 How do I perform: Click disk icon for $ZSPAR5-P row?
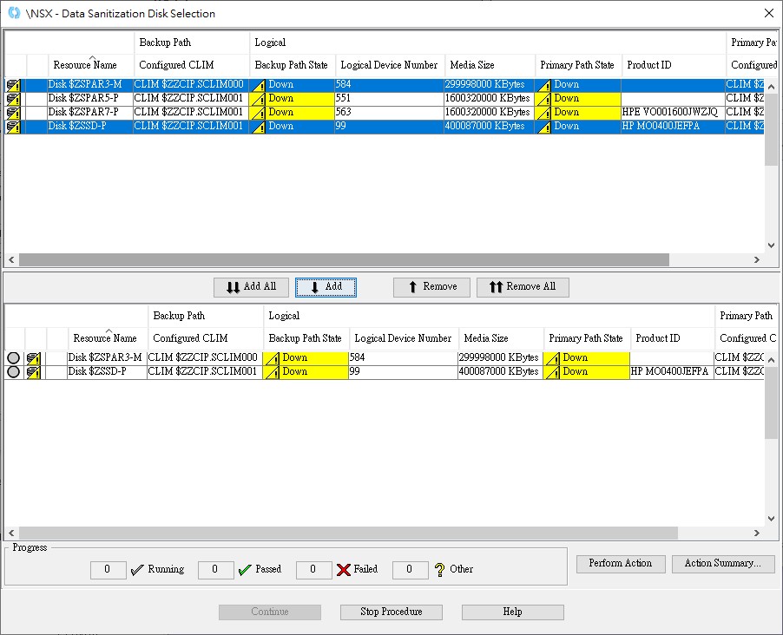14,99
